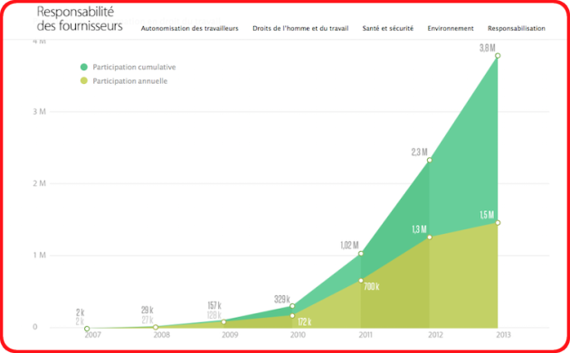
Task: Select the 2008 data point marker
Action: [156, 327]
